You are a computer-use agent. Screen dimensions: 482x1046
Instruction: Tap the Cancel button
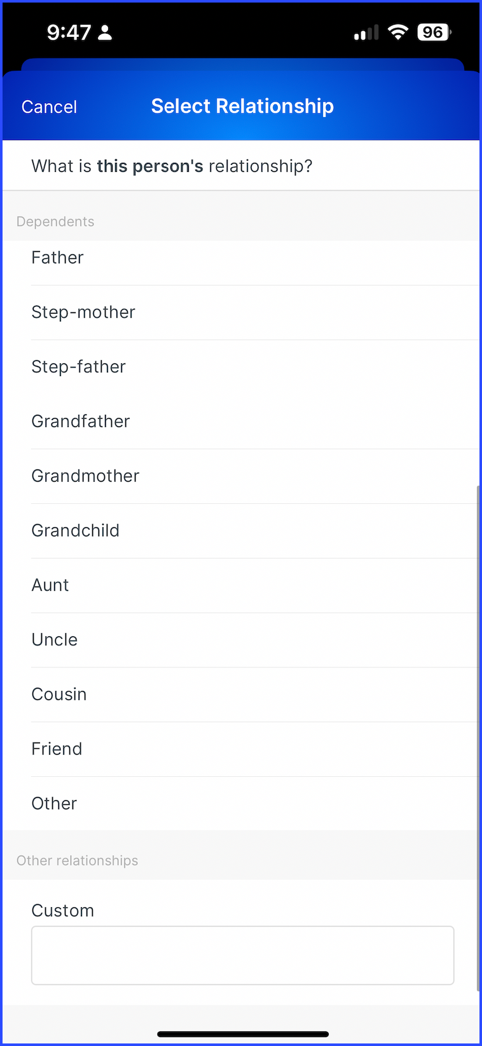pos(49,107)
